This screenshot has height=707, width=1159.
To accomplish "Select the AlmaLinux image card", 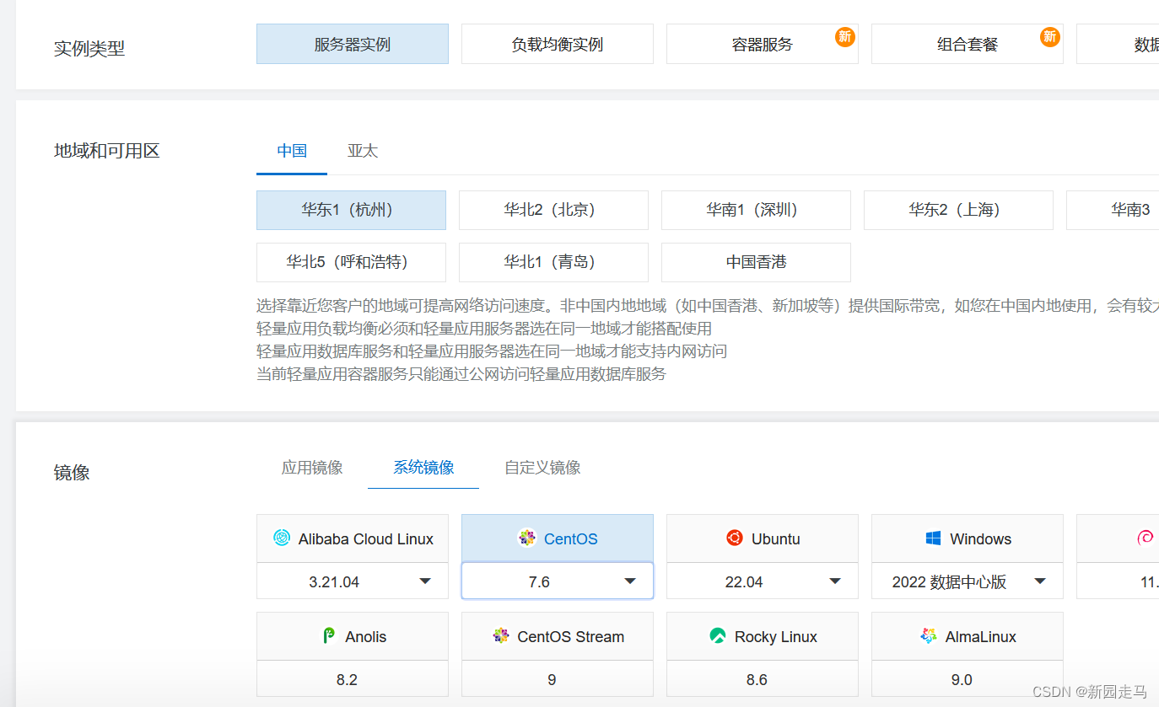I will [x=968, y=636].
